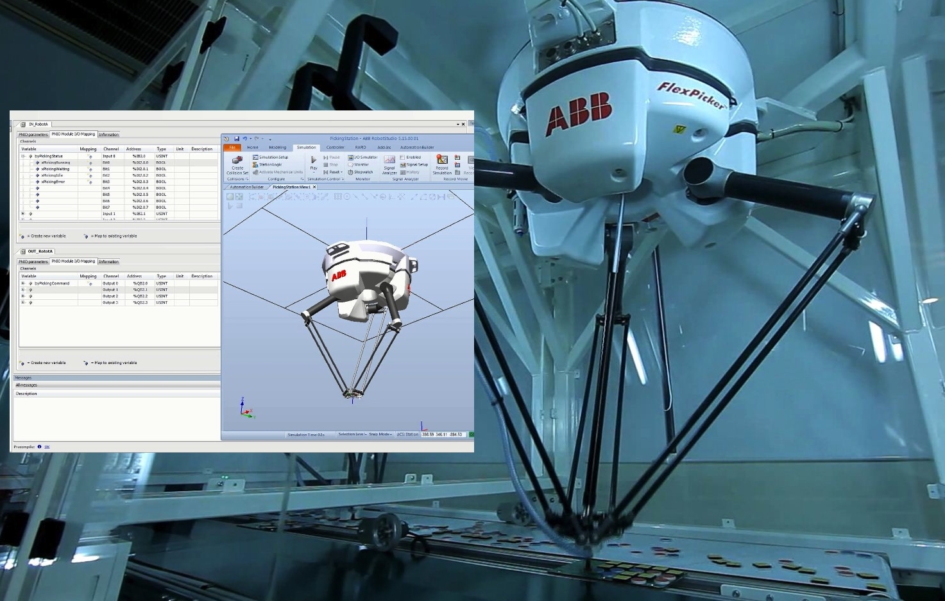Open the I/O Simulator
The height and width of the screenshot is (601, 945).
tap(363, 157)
